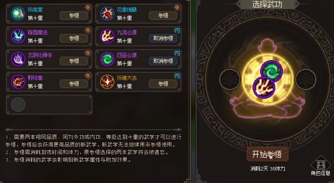Click 参悟 button next to 降霜拳法
The height and width of the screenshot is (183, 334).
click(74, 38)
